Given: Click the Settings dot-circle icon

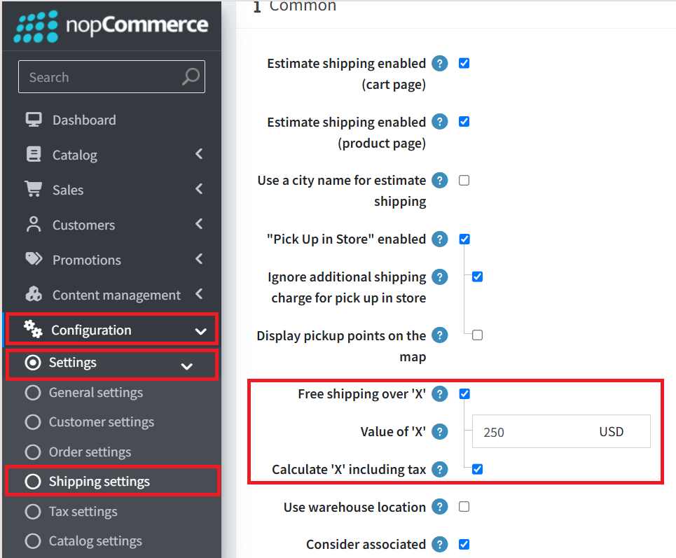Looking at the screenshot, I should [x=33, y=363].
